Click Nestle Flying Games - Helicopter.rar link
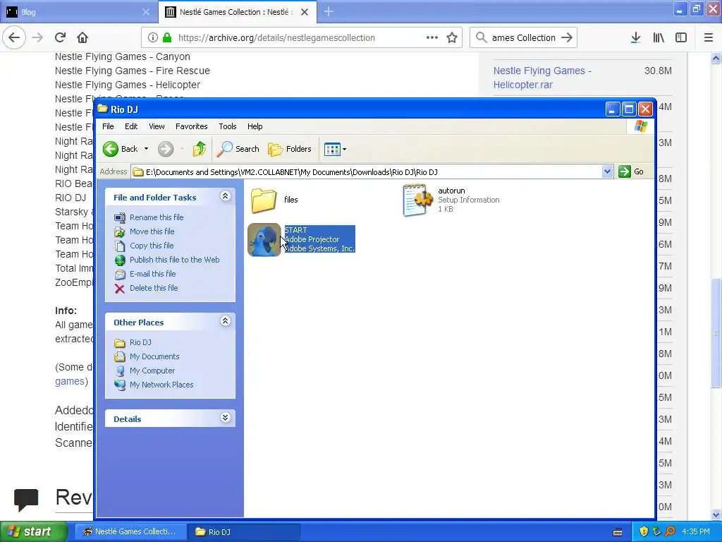Screen dimensions: 722x542 coord(542,78)
